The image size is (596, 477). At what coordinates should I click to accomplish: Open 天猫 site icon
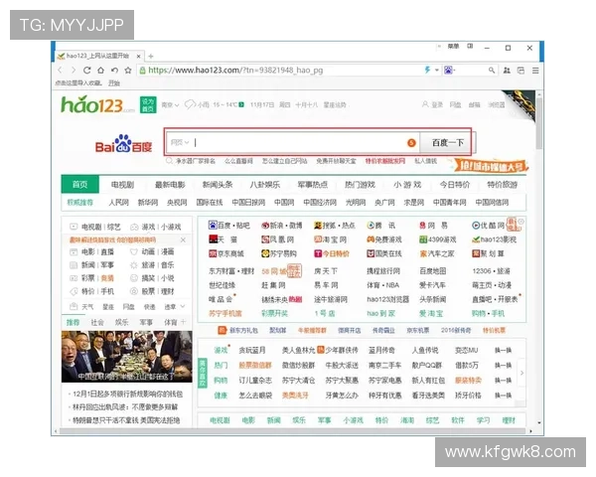(213, 239)
